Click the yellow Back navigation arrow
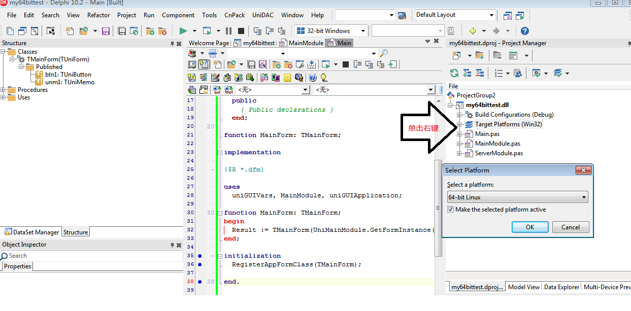 coord(473,31)
